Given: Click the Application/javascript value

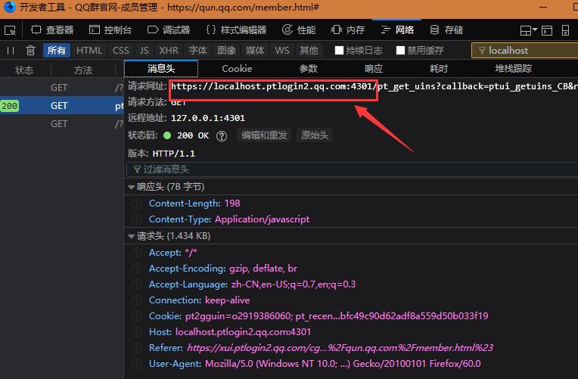Looking at the screenshot, I should pos(262,219).
